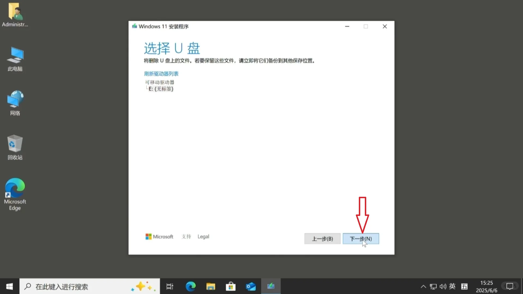Click the Windows 11 安装程序 taskbar icon
Image resolution: width=523 pixels, height=294 pixels.
tap(270, 286)
